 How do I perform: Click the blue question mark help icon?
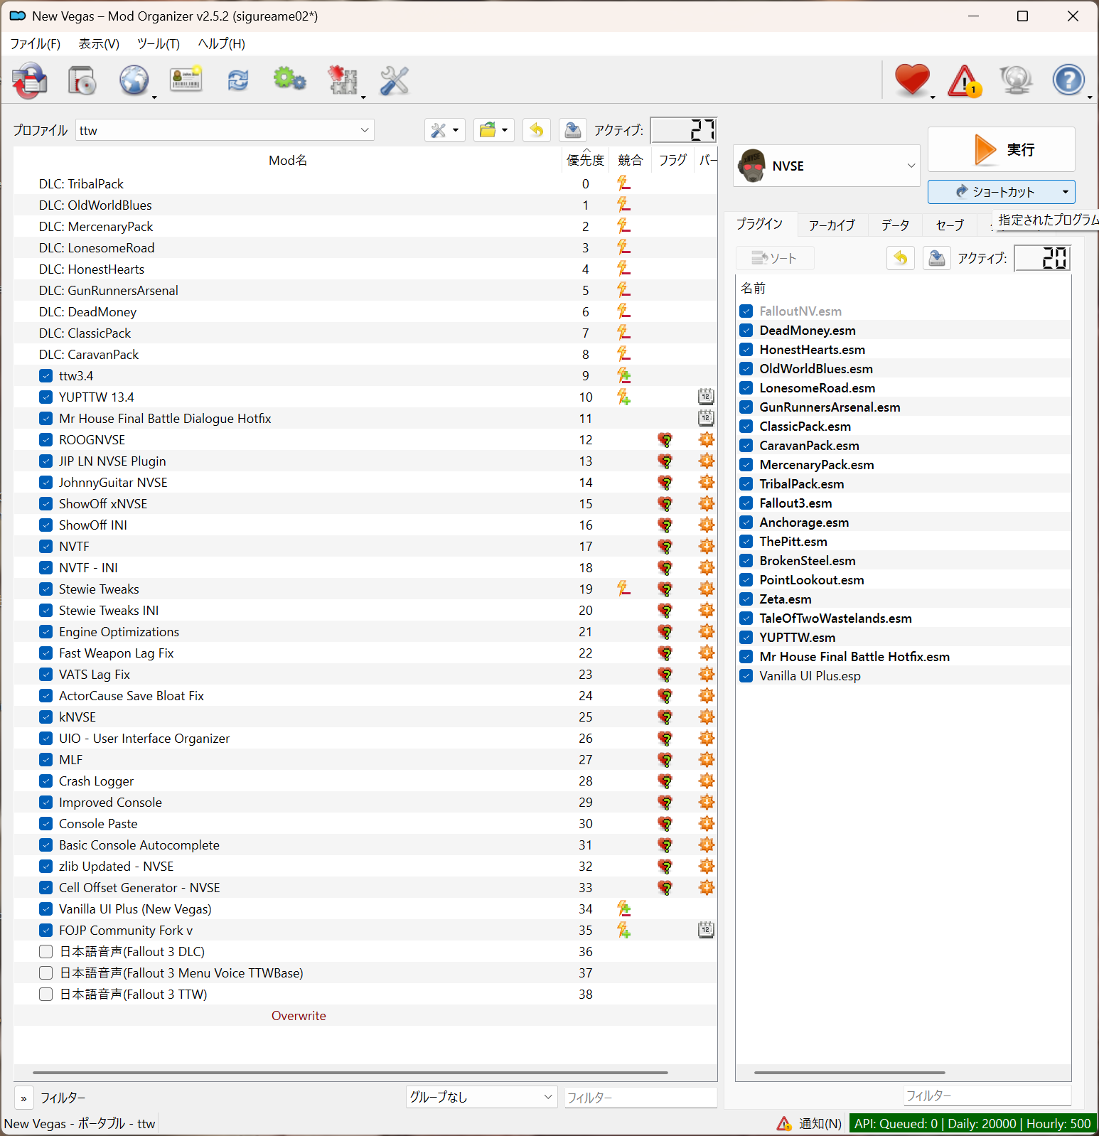1068,80
